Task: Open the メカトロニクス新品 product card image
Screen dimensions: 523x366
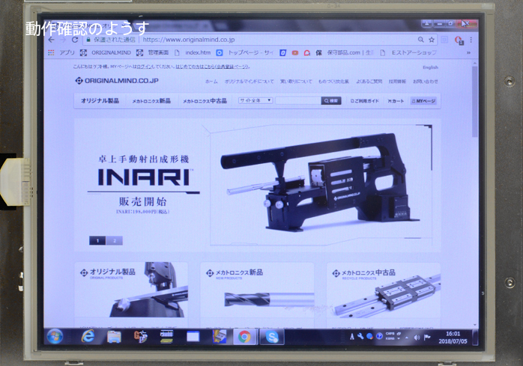Action: coord(257,298)
